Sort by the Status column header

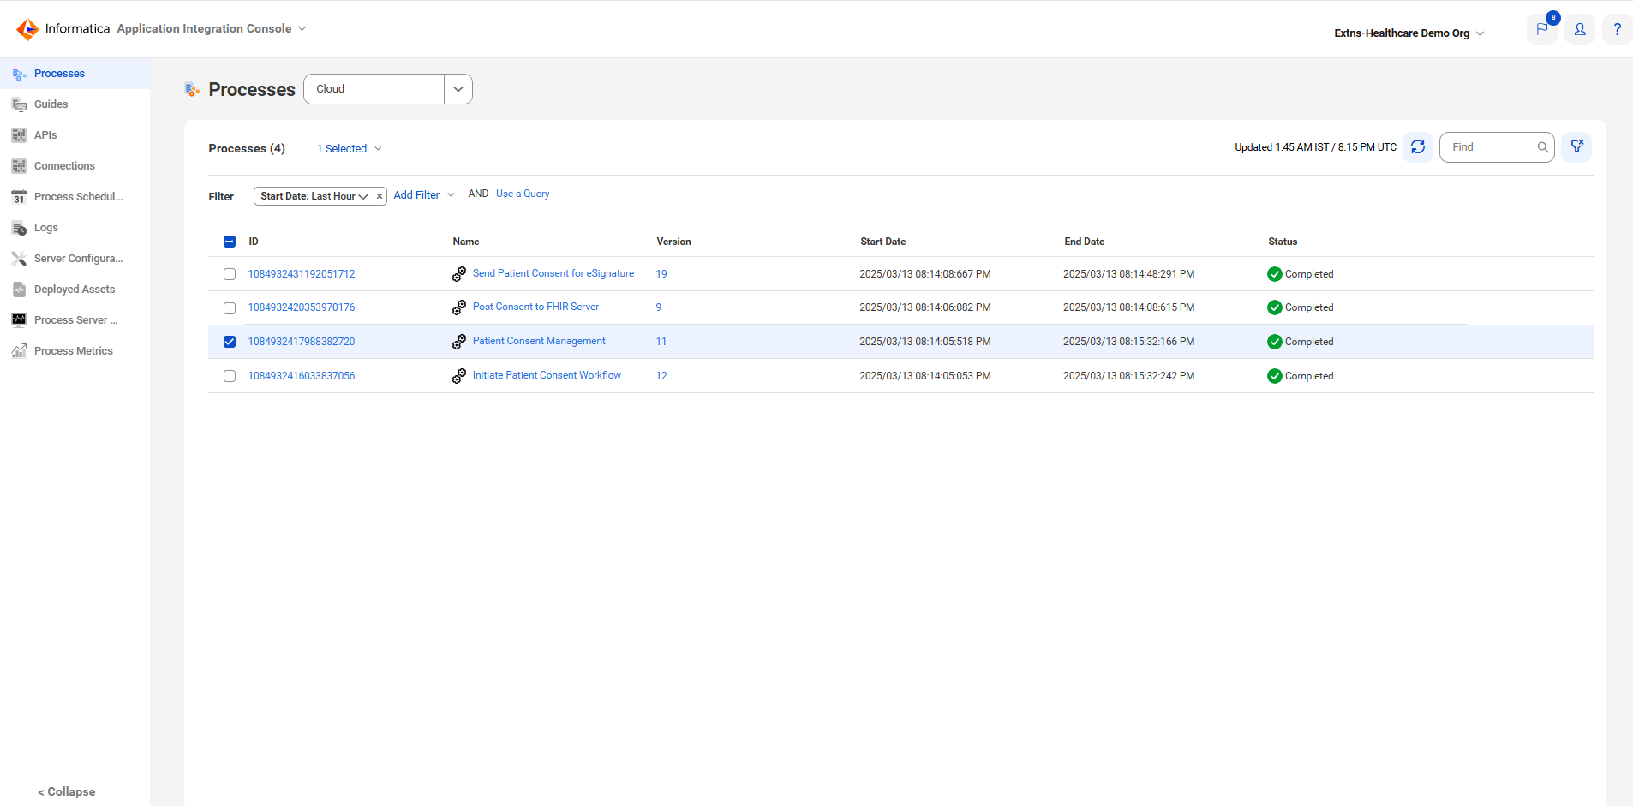1283,242
